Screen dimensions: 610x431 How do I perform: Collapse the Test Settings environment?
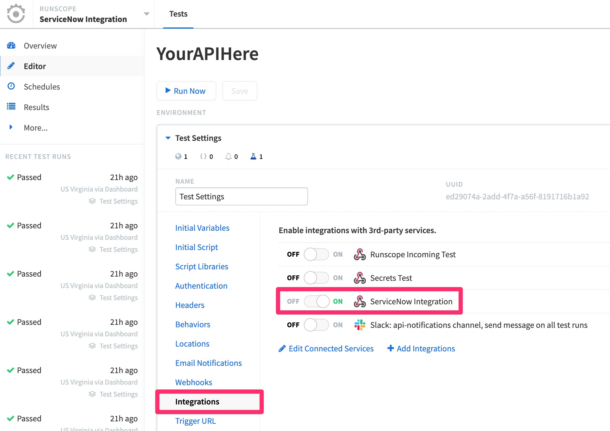pos(168,138)
